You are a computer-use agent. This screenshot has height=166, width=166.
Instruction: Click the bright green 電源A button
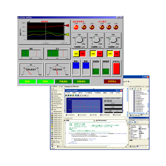(28, 81)
